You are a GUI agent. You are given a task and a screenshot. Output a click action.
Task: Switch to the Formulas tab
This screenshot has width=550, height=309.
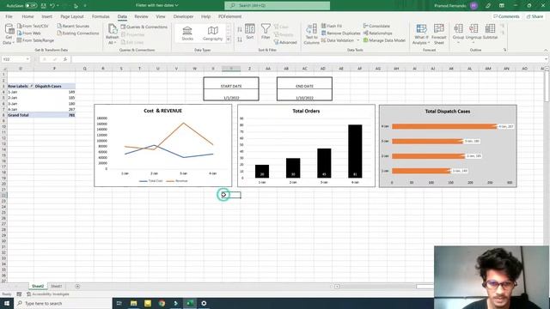(101, 16)
